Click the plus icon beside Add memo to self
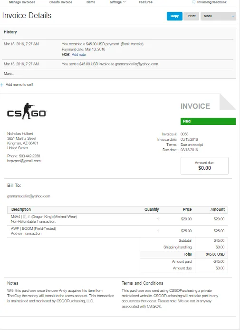Viewport: 240px width, 330px height. pyautogui.click(x=2, y=85)
